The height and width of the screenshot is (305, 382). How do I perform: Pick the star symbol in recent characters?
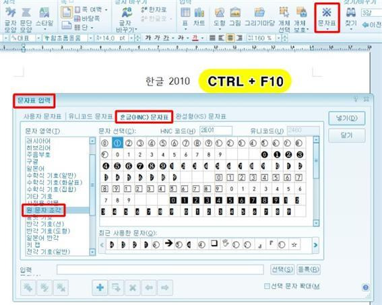point(294,244)
